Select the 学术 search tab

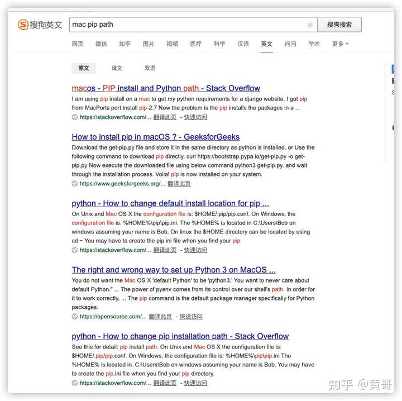(x=314, y=44)
